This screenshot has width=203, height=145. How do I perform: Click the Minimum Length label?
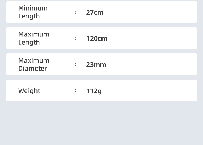pos(33,12)
